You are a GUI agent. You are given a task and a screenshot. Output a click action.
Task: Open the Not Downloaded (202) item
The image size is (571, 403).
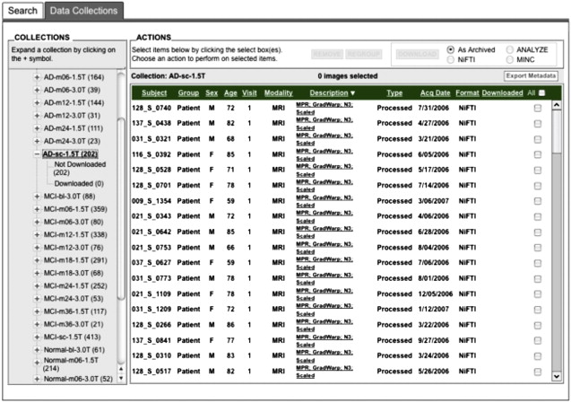click(79, 169)
